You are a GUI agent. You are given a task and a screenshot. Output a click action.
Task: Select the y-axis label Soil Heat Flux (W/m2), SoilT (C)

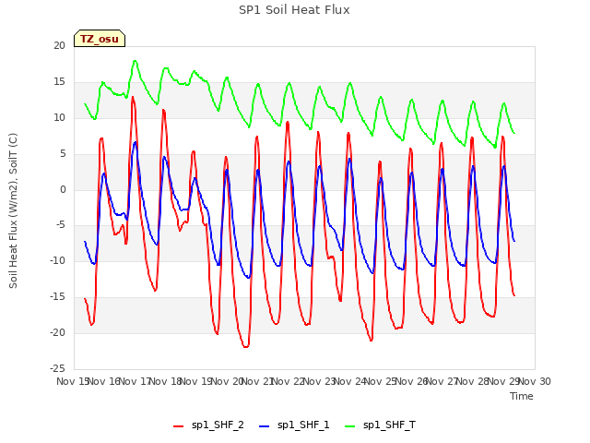[x=13, y=210]
